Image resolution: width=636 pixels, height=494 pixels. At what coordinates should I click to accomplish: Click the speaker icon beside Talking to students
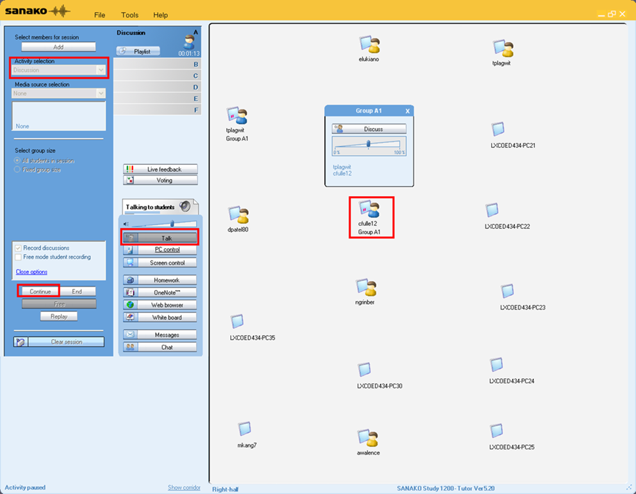pyautogui.click(x=186, y=206)
